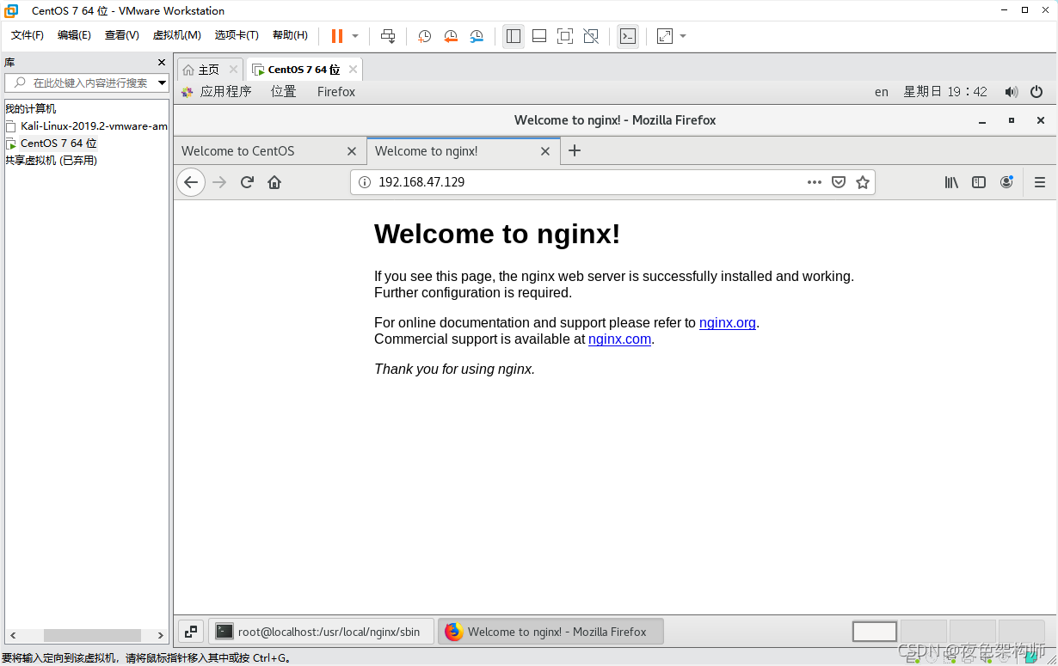Open the Firefox hamburger menu
Image resolution: width=1058 pixels, height=666 pixels.
pos(1040,182)
